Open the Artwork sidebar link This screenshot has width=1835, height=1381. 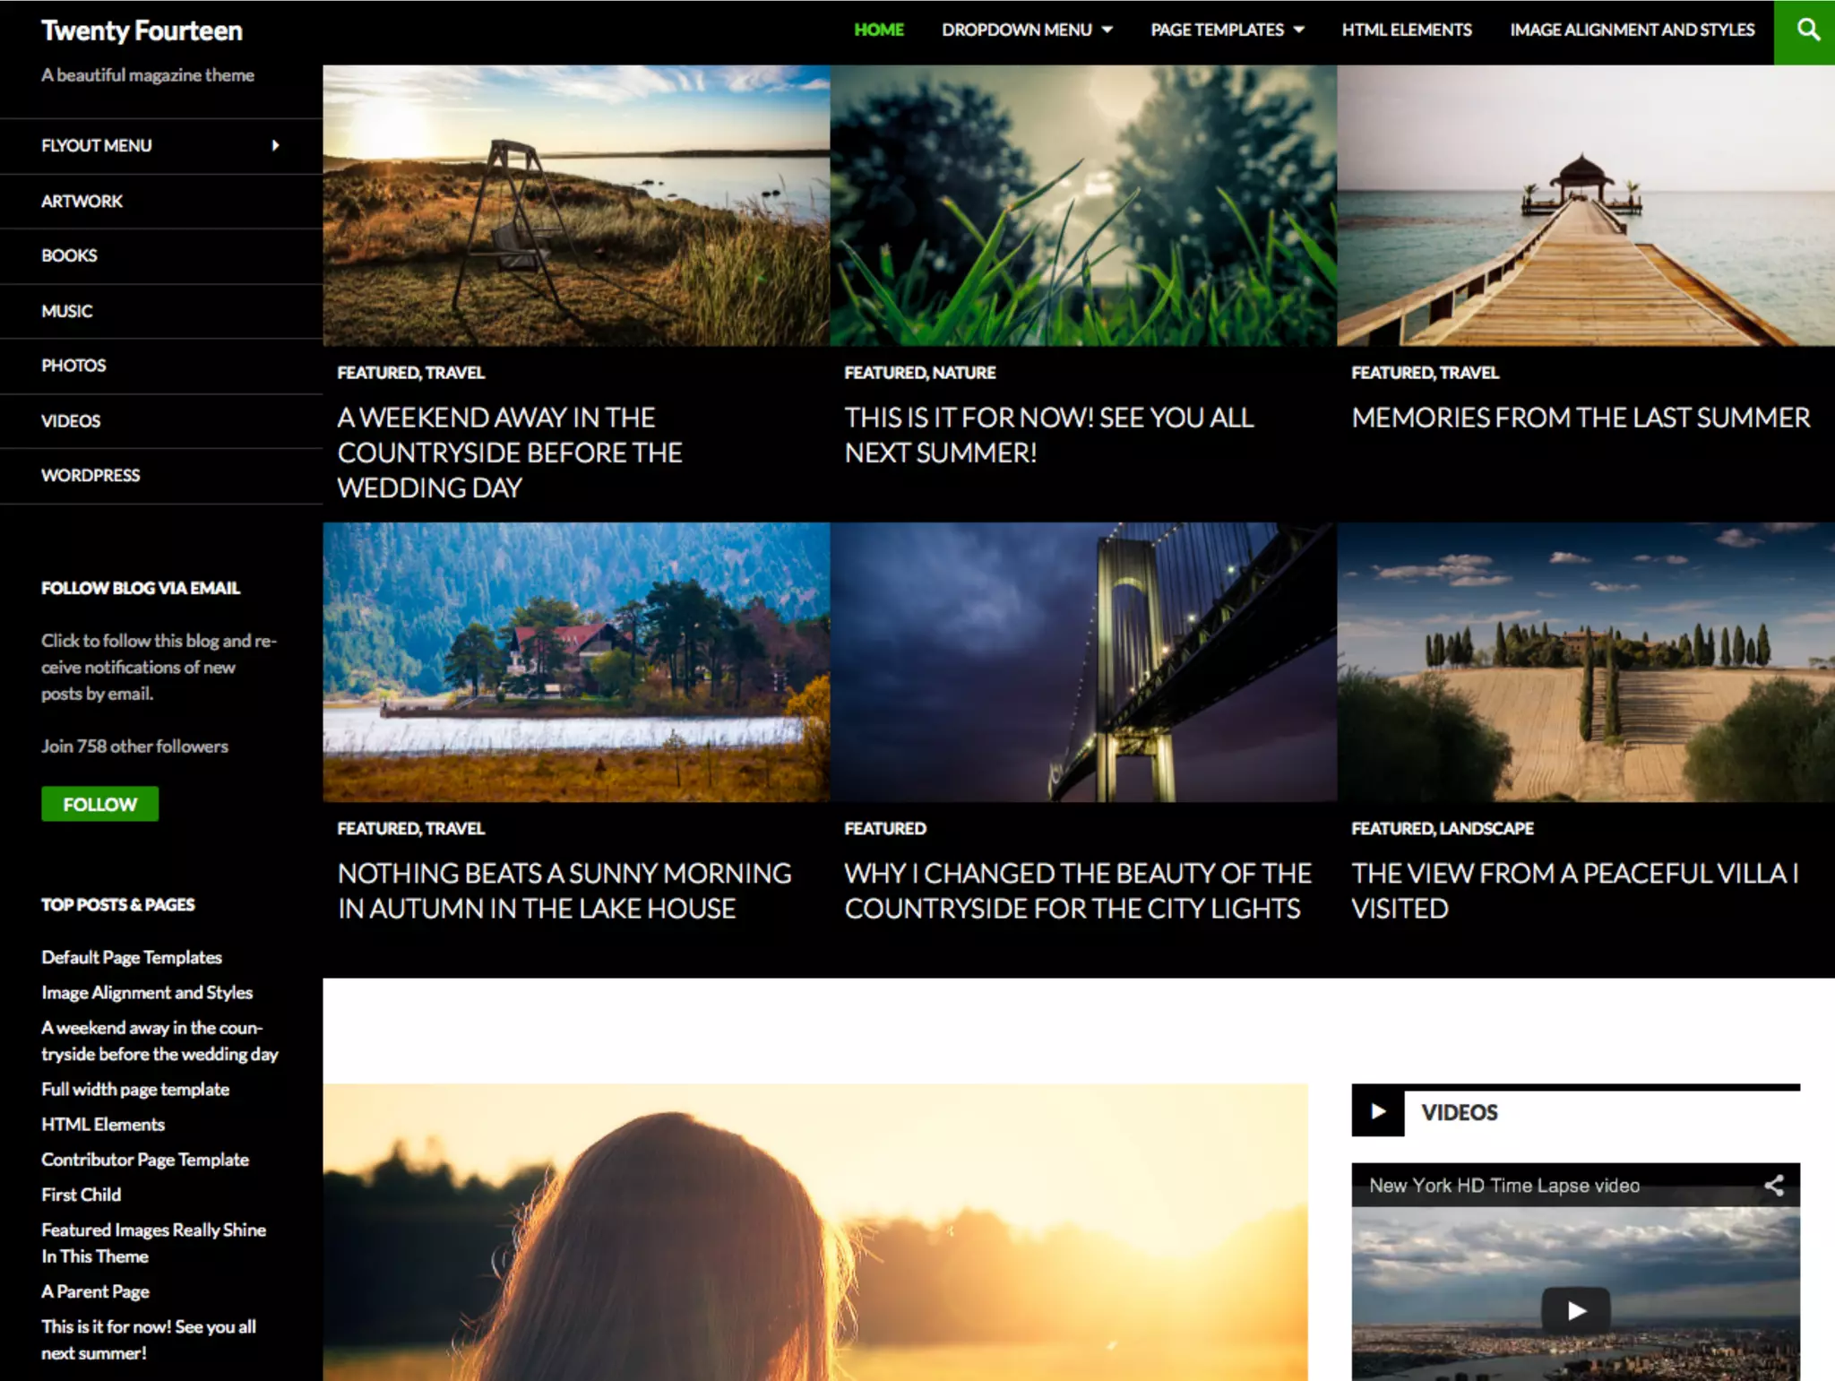82,201
